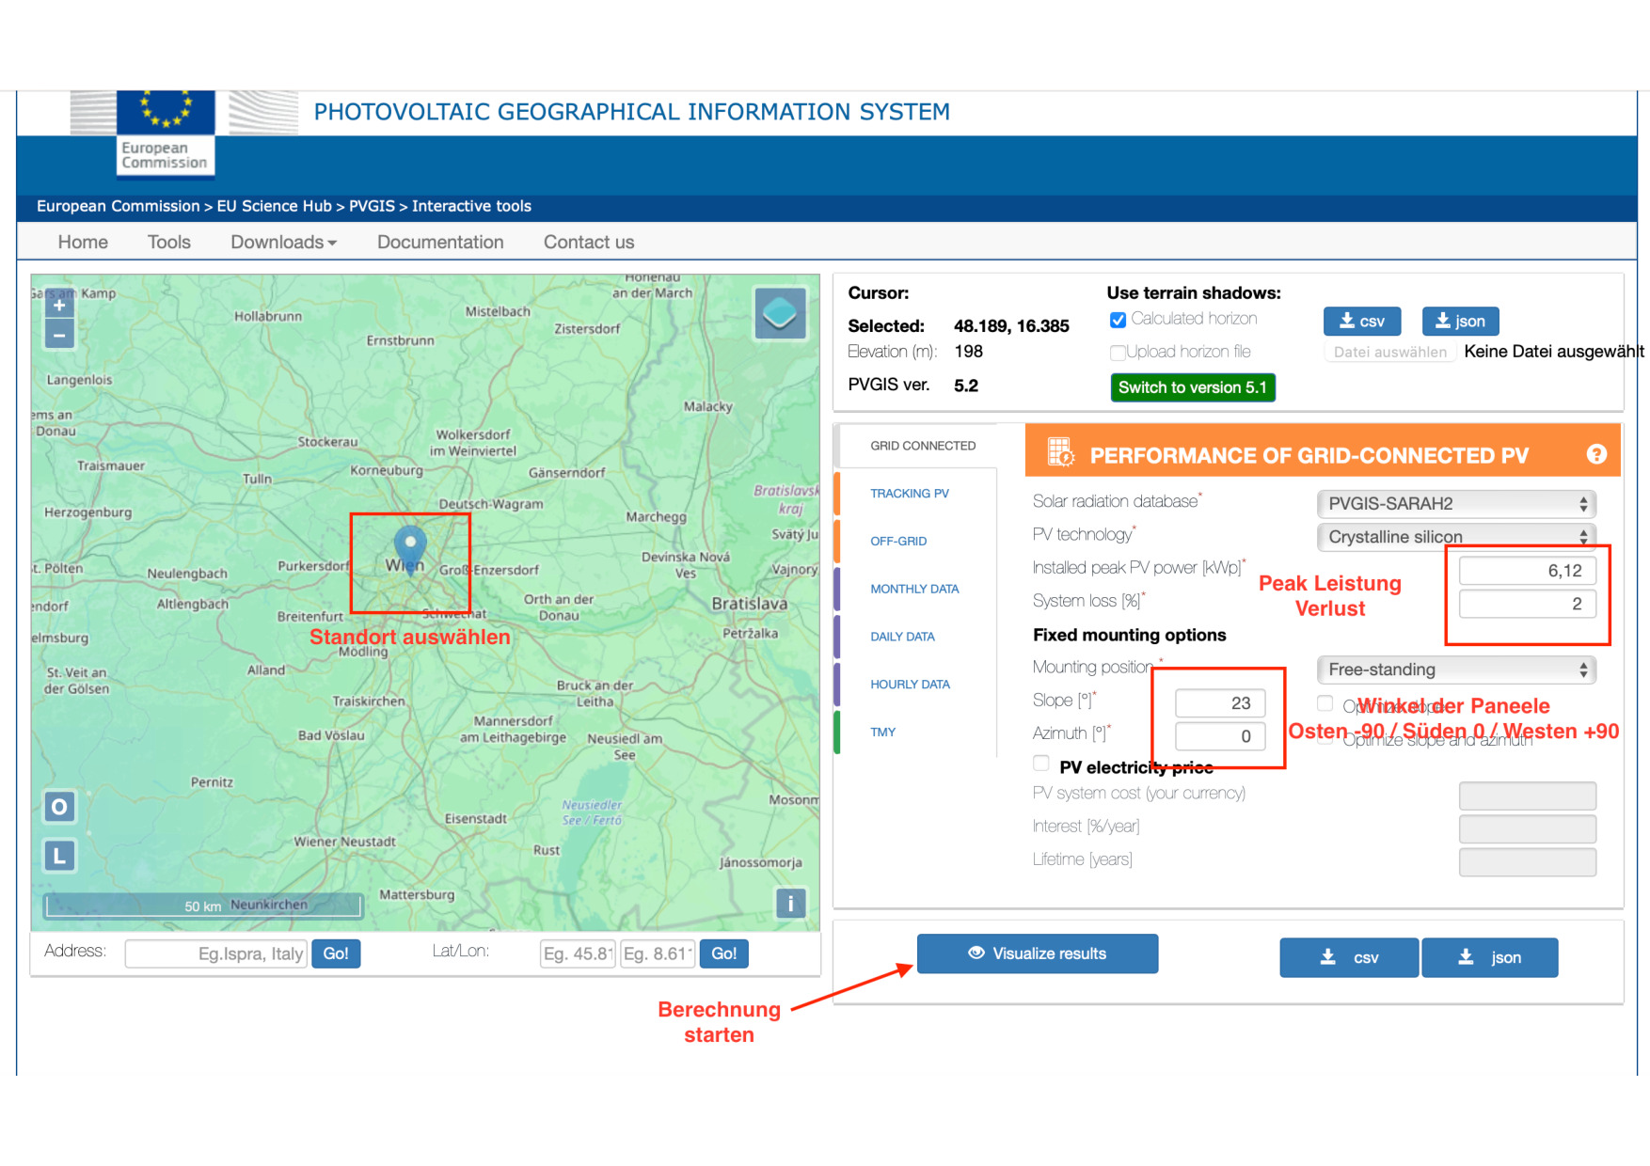Switch to the Off-Grid tab
This screenshot has width=1650, height=1166.
[x=898, y=542]
